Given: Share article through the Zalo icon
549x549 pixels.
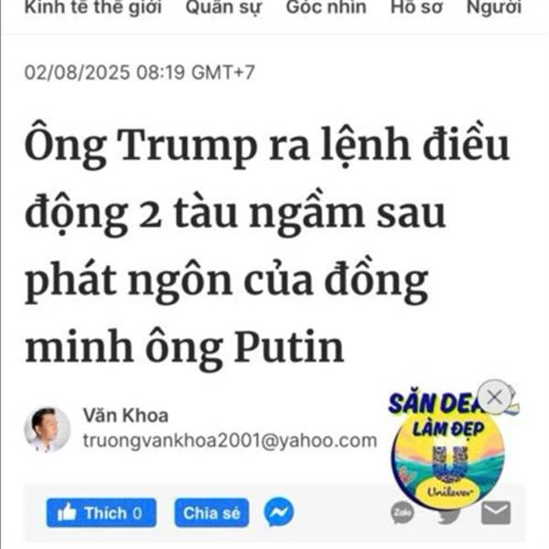Looking at the screenshot, I should point(403,512).
